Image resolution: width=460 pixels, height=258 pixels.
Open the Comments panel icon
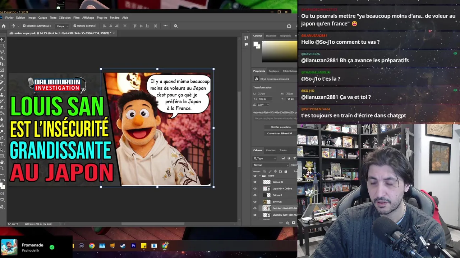(246, 44)
